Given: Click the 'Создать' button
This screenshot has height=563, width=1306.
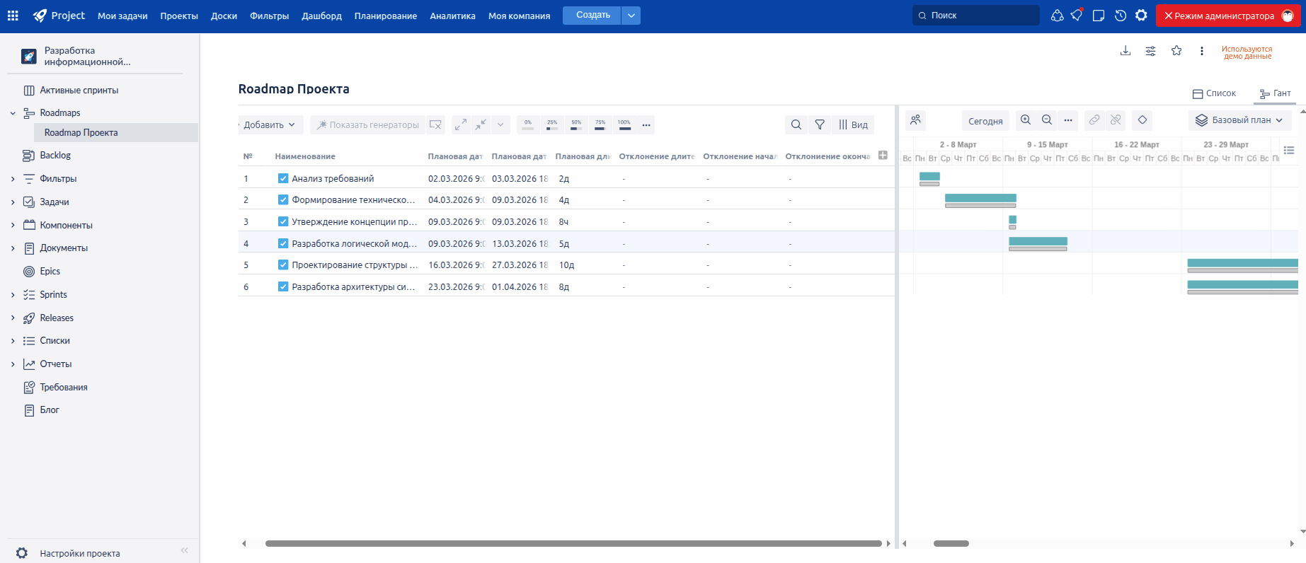Looking at the screenshot, I should [x=592, y=15].
